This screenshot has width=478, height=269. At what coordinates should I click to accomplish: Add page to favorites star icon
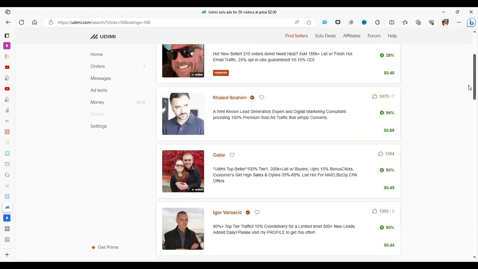click(309, 22)
